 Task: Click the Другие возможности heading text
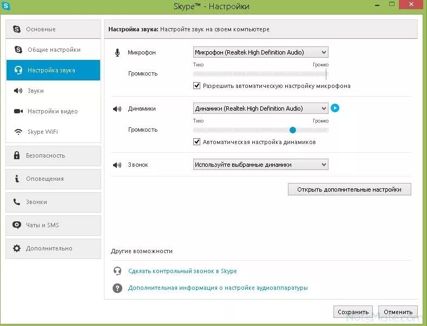pos(142,251)
